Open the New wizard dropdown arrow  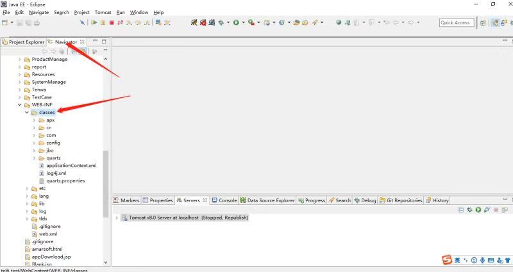[12, 22]
